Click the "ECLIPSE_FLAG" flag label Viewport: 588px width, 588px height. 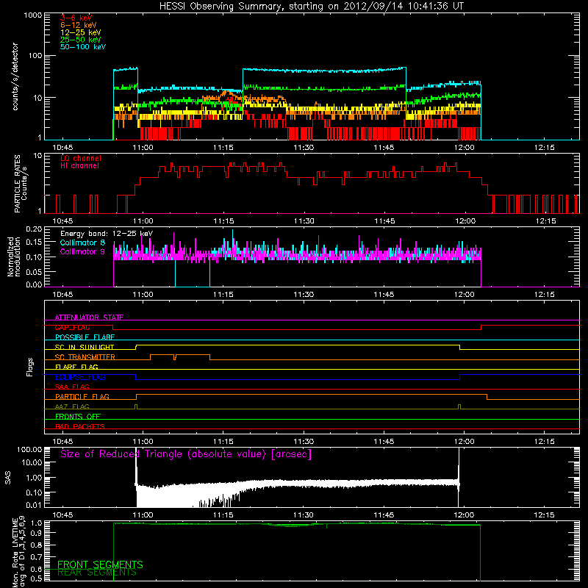pos(80,377)
